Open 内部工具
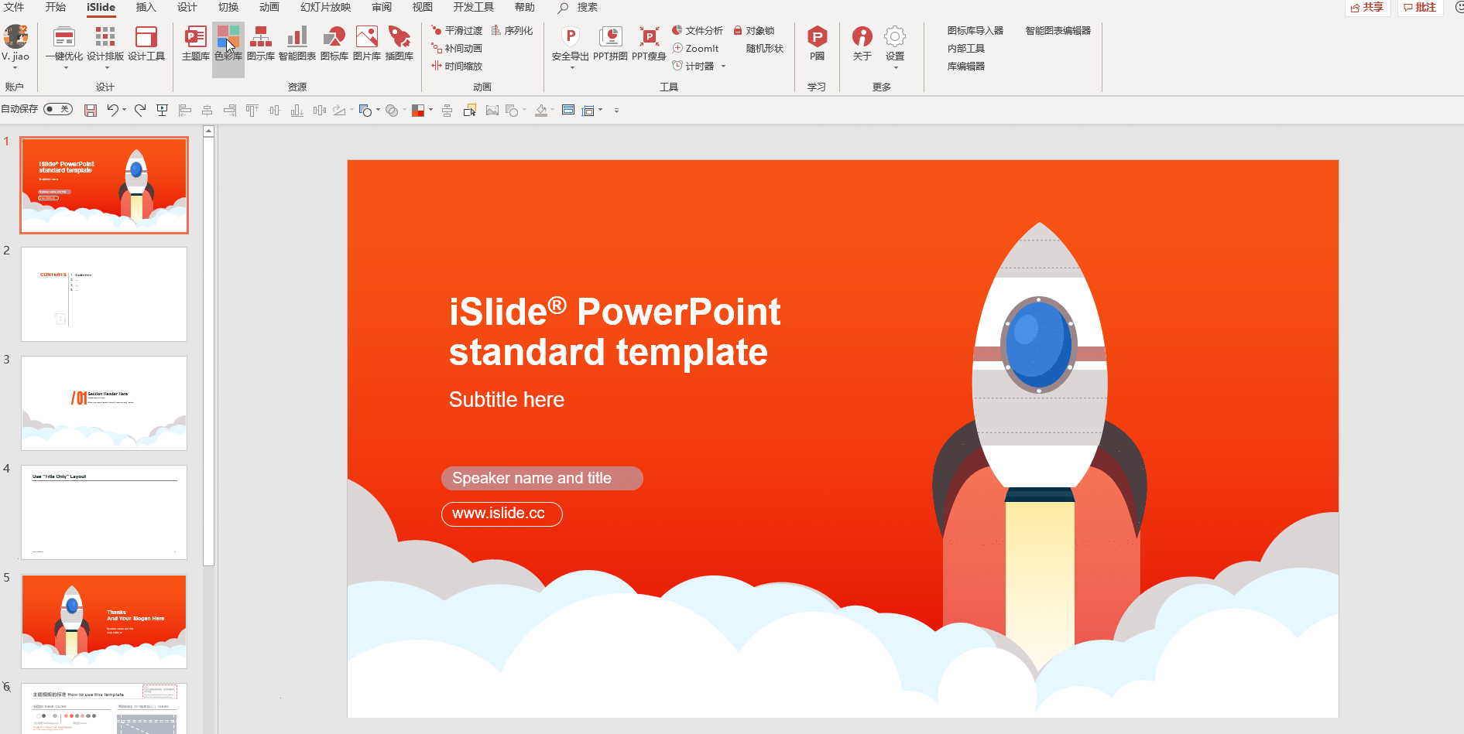1464x734 pixels. click(966, 49)
